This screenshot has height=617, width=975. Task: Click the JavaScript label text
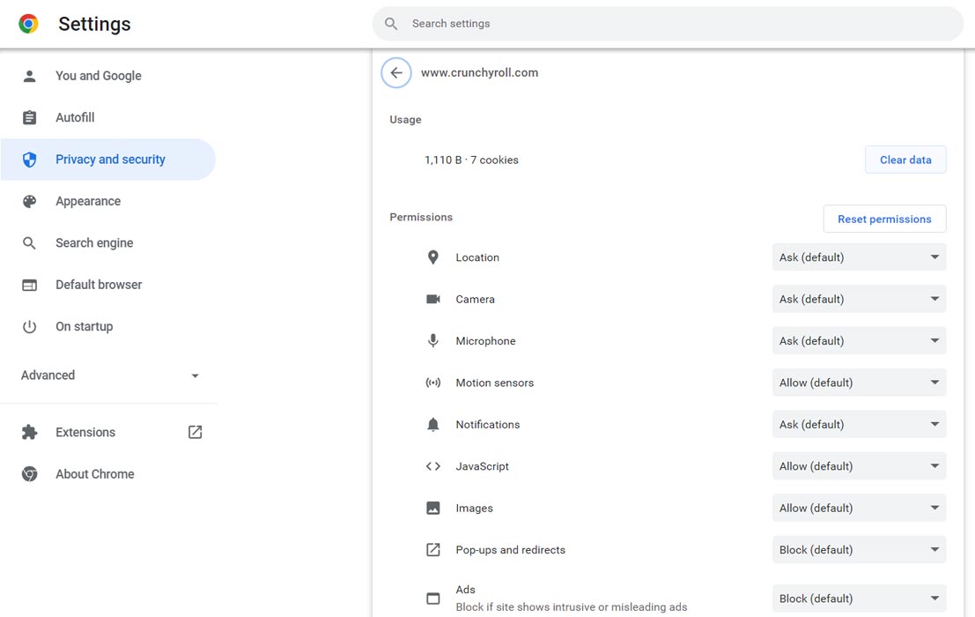(x=482, y=466)
